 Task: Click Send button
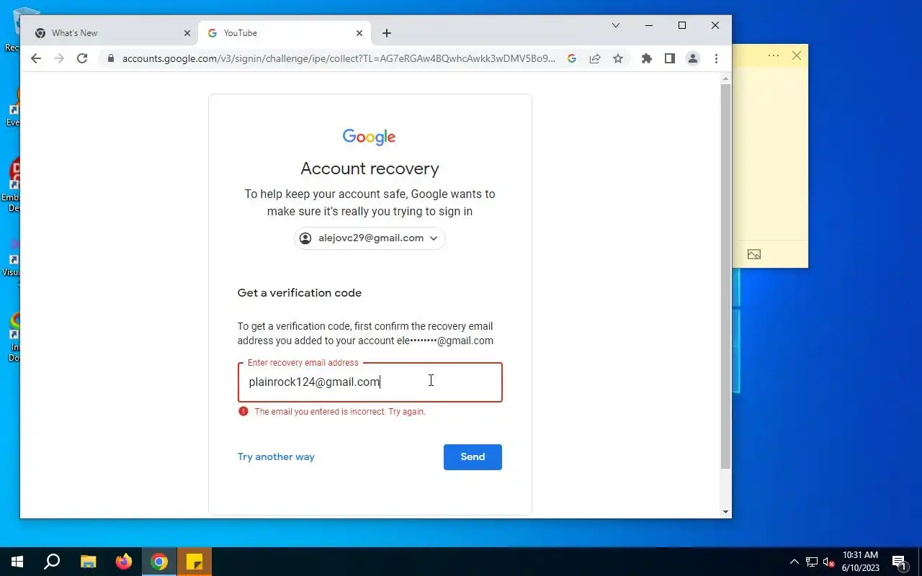click(x=473, y=457)
